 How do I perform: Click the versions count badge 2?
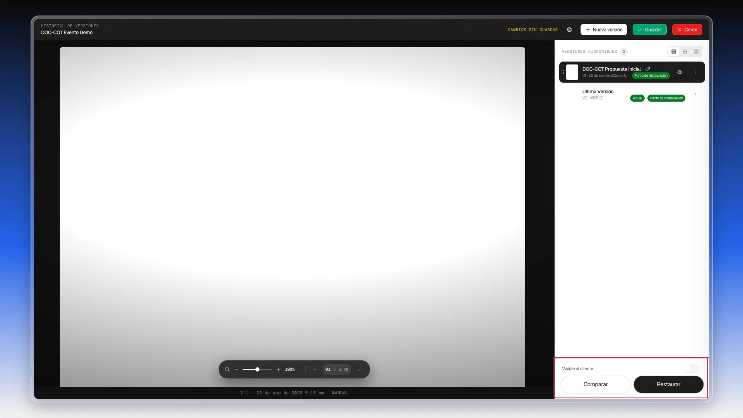pyautogui.click(x=624, y=51)
